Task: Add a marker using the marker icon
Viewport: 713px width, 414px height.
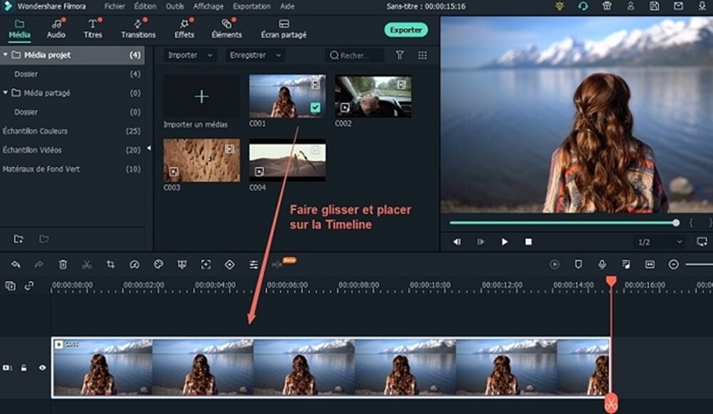Action: click(578, 265)
